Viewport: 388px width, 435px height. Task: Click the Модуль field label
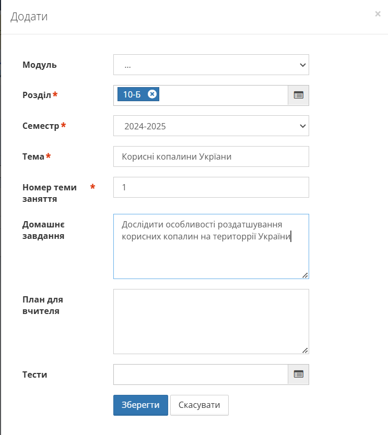click(x=40, y=65)
